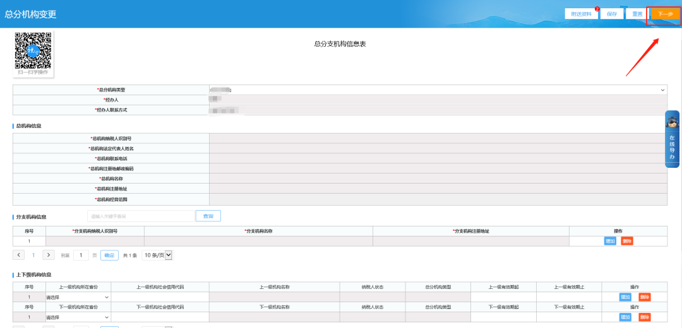The width and height of the screenshot is (682, 328).
Task: Expand 上一级机构所在省份 请选择 dropdown
Action: click(77, 297)
